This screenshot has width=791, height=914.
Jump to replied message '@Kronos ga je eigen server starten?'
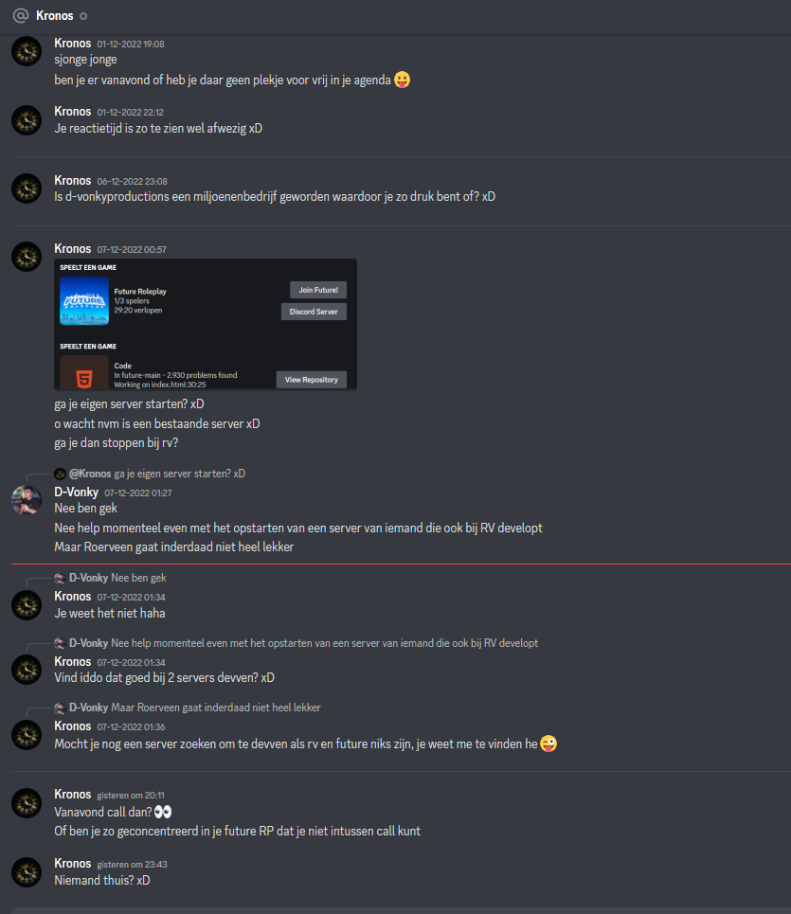point(157,474)
